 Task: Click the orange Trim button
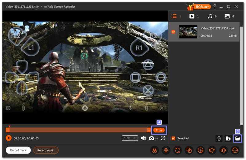159,130
